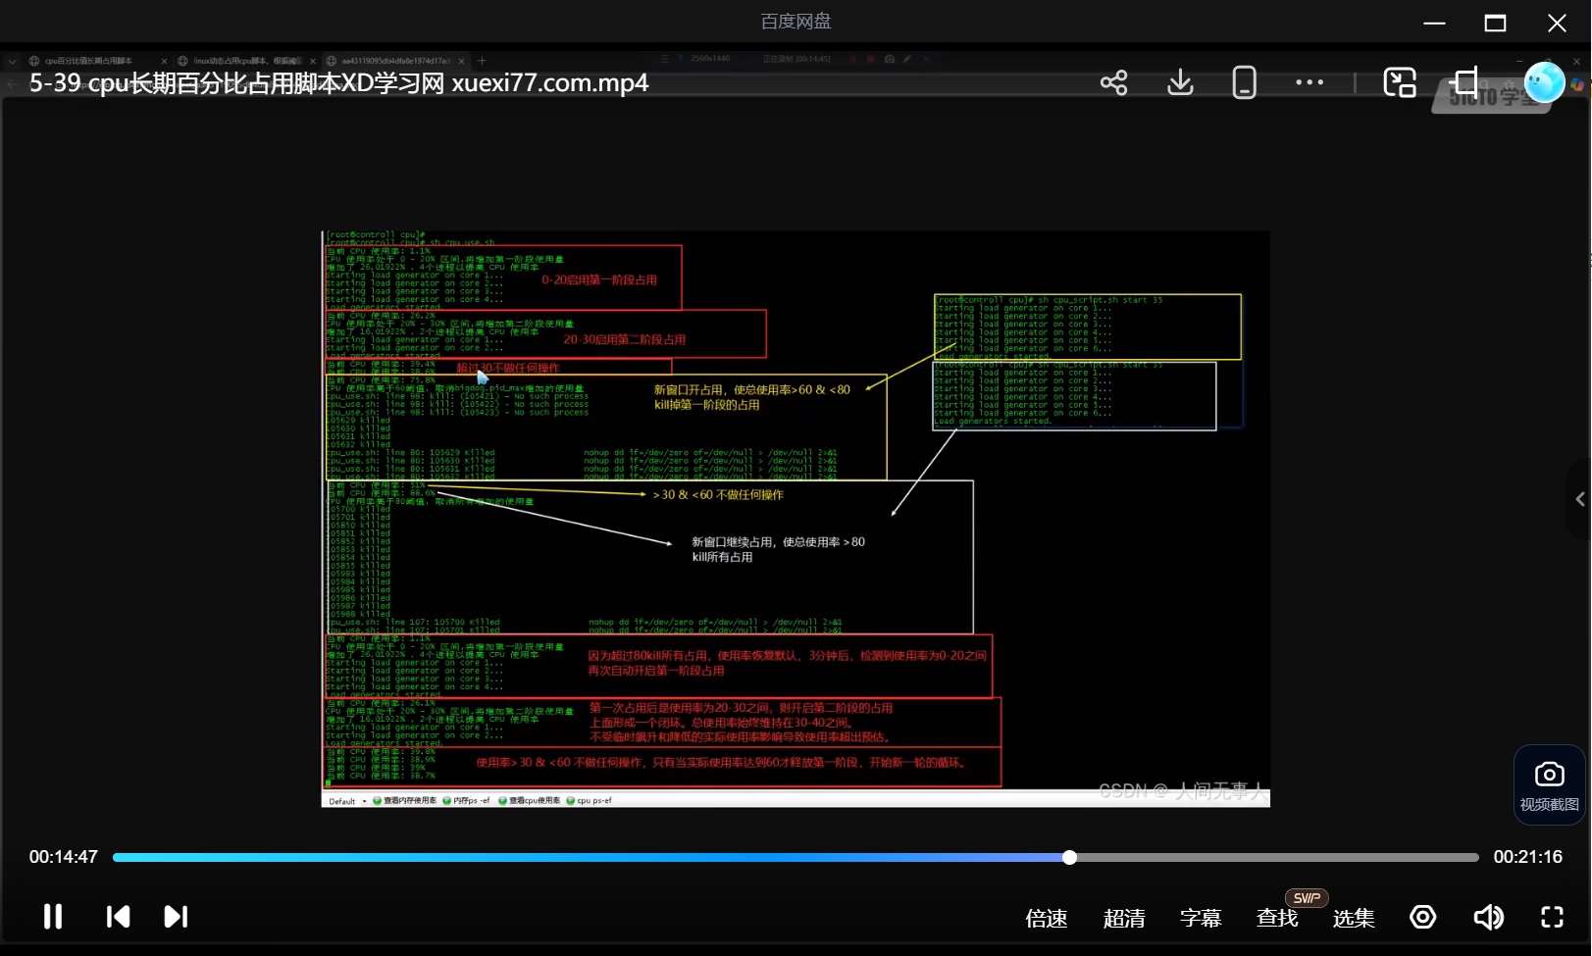Open the 查找 search feature

[1277, 919]
